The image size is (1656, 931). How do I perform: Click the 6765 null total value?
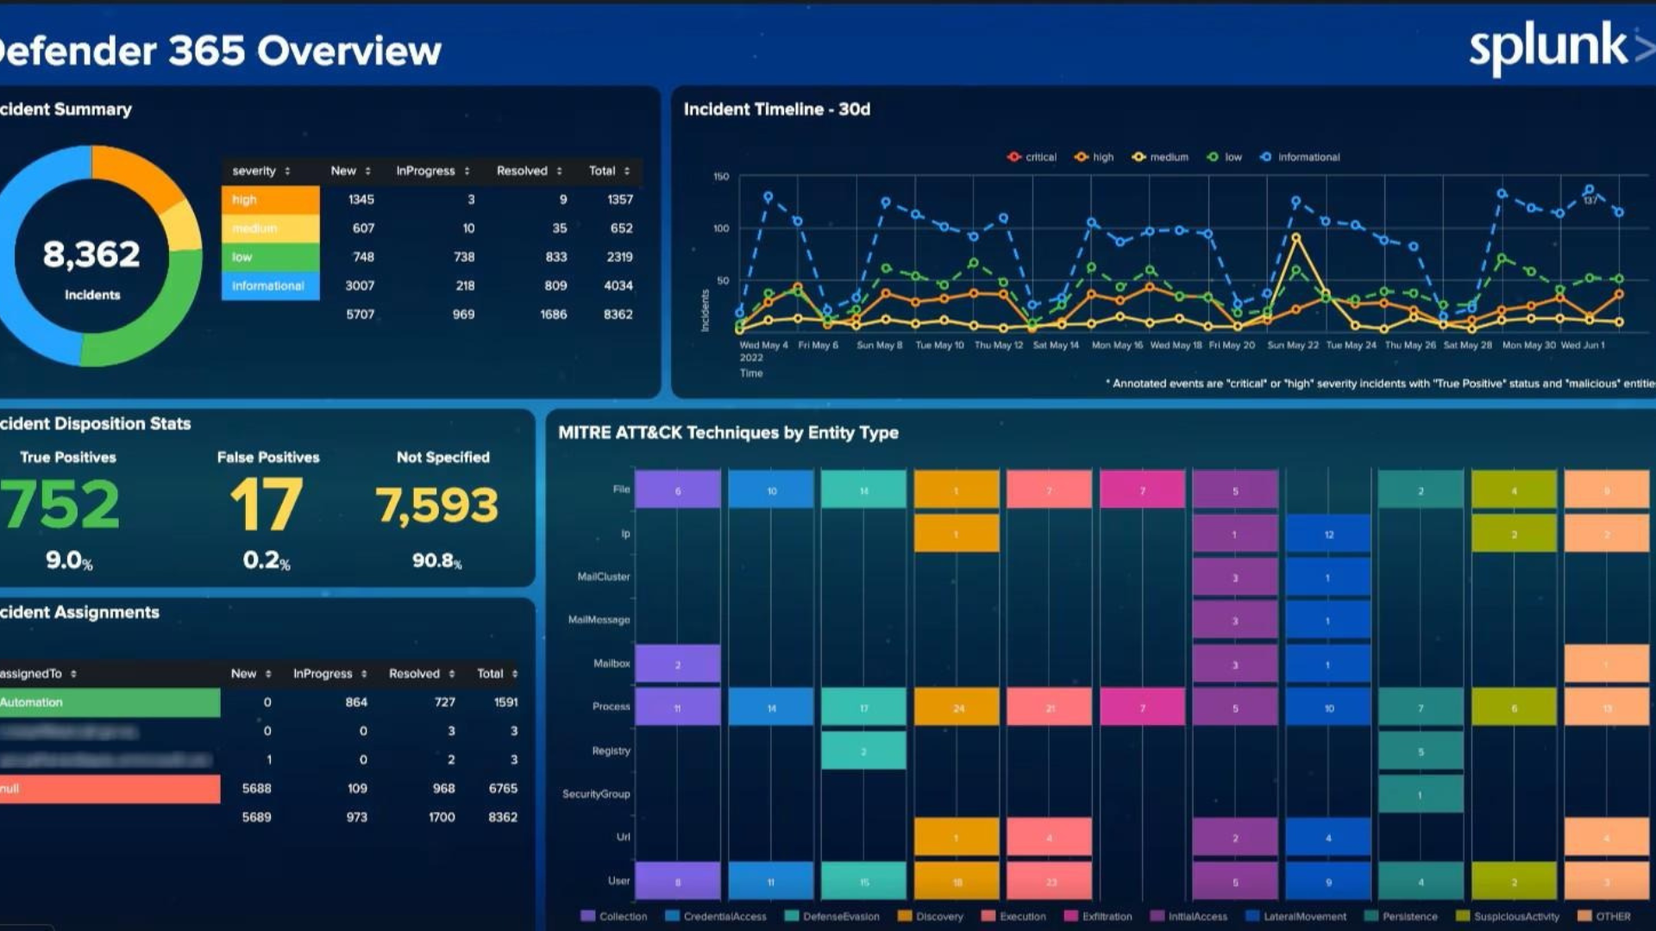(503, 789)
